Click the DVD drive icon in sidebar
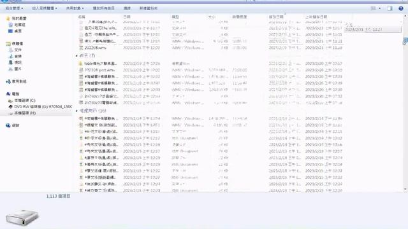Screen dimensions: 408x229 (11, 106)
